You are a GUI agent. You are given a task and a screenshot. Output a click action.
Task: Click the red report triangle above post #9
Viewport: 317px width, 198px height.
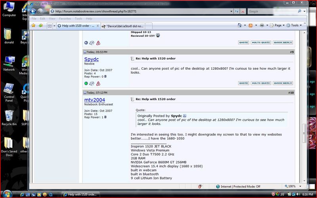pos(98,43)
